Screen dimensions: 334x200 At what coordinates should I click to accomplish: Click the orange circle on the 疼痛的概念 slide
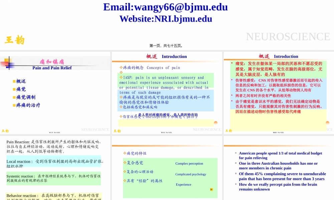(216, 123)
